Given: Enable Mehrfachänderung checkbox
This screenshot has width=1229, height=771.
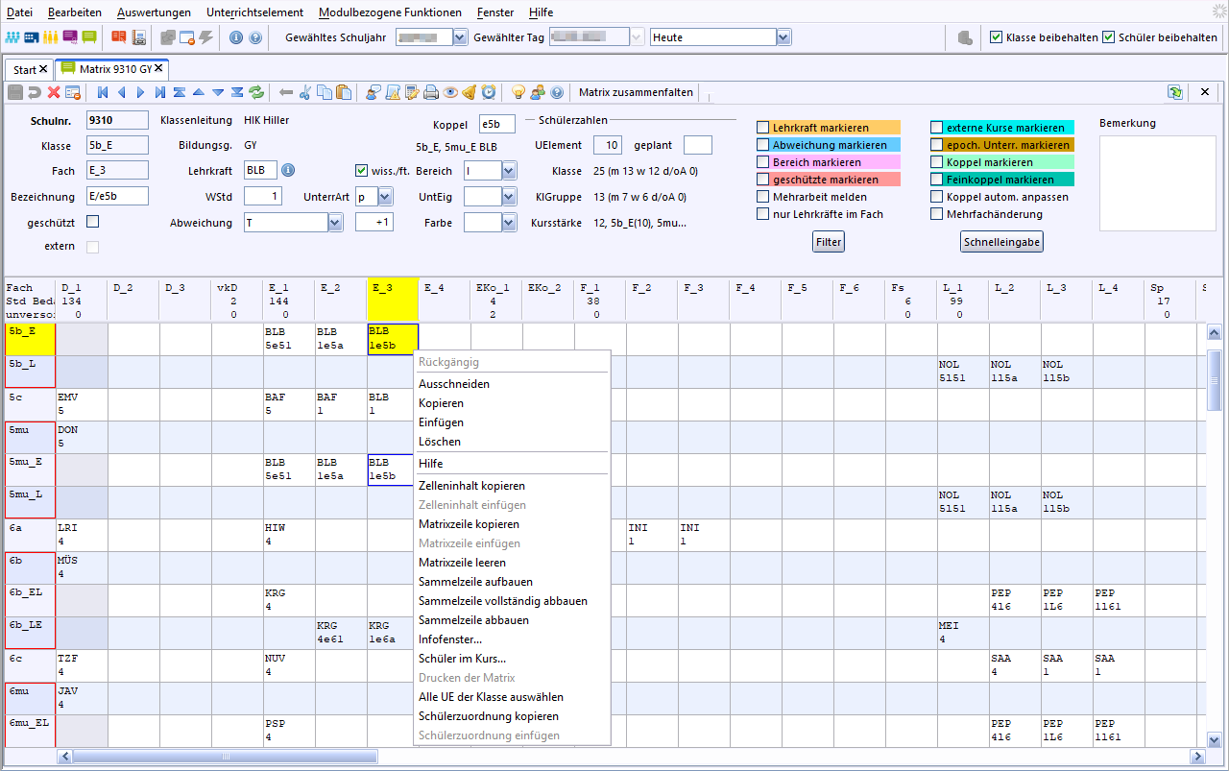Looking at the screenshot, I should [x=936, y=214].
